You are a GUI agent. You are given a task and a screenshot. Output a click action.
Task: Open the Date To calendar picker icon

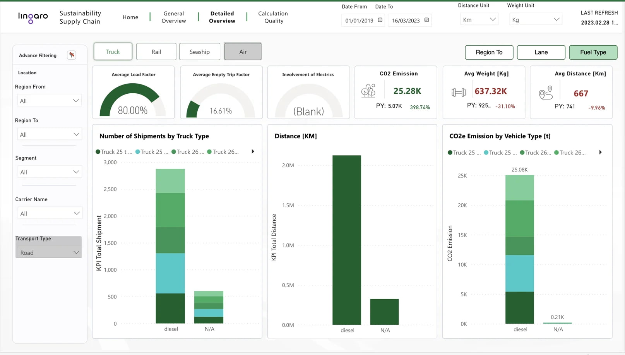click(426, 20)
